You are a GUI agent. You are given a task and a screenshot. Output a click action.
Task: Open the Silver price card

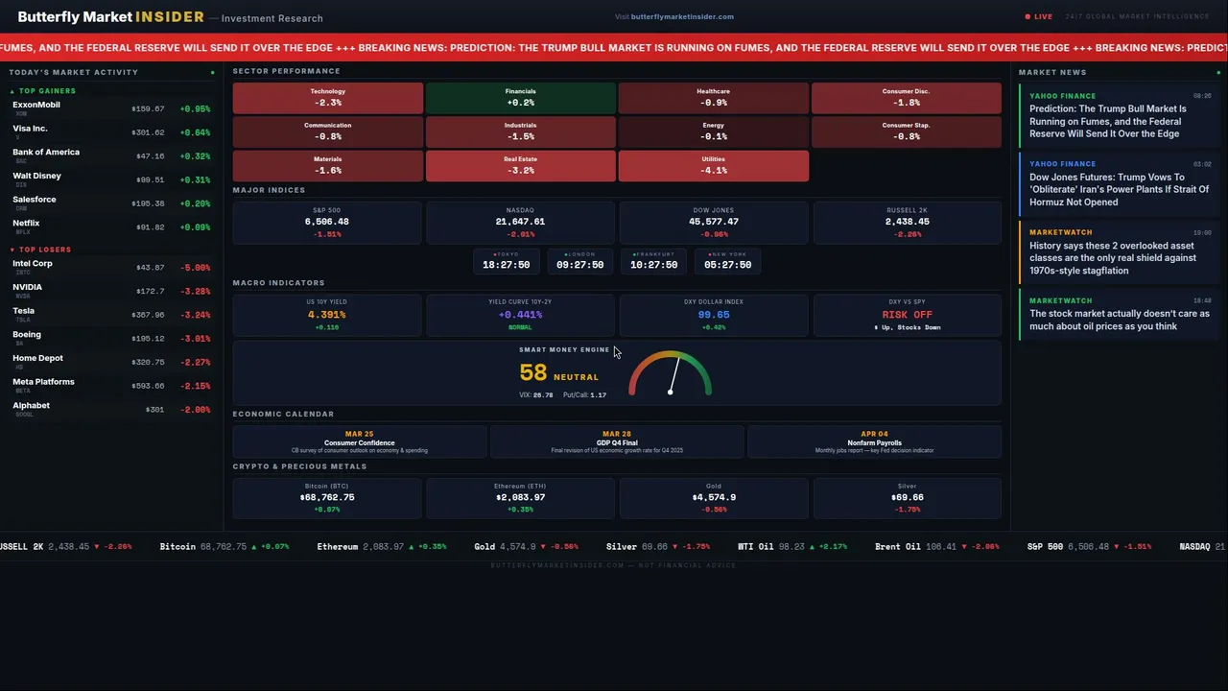point(907,498)
